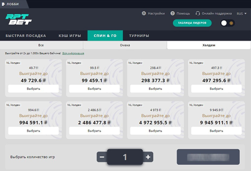Choose the 9 945 911.1 prize game
The width and height of the screenshot is (251, 171).
[x=217, y=131]
